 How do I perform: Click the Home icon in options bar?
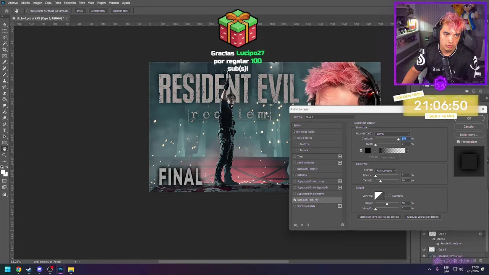6,11
